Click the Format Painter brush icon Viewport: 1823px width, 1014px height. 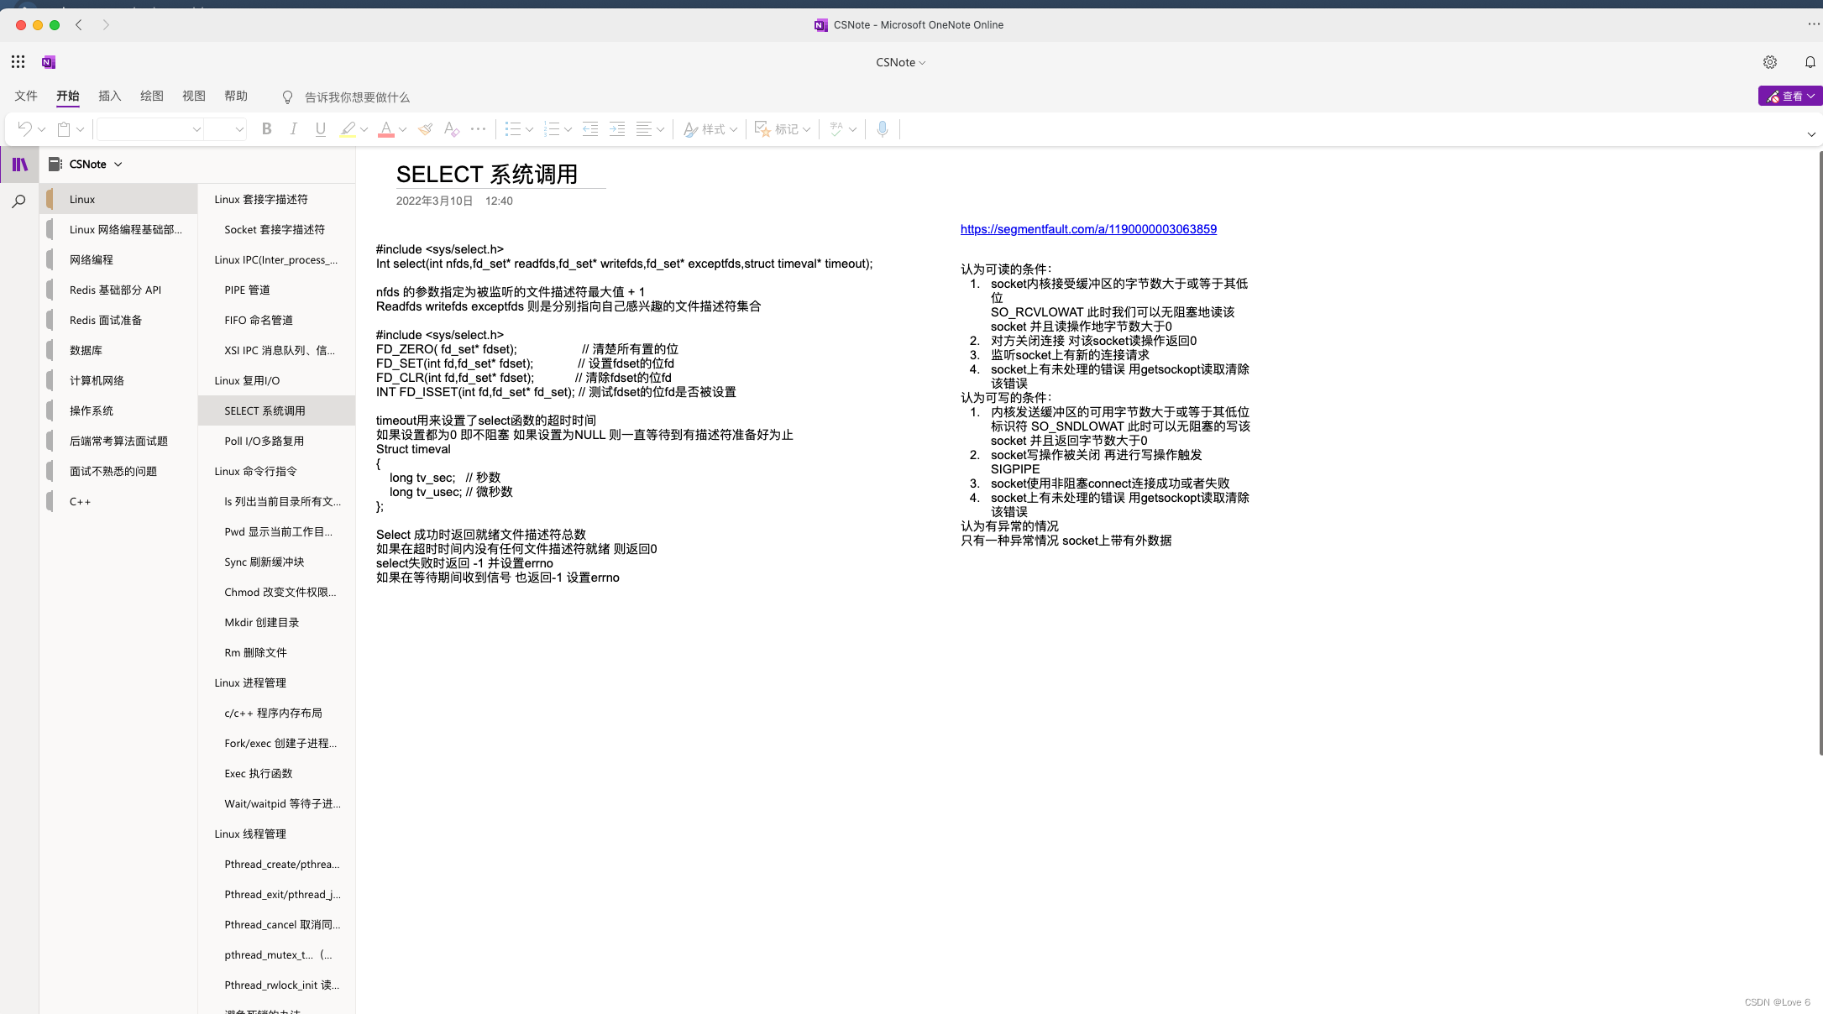[425, 128]
